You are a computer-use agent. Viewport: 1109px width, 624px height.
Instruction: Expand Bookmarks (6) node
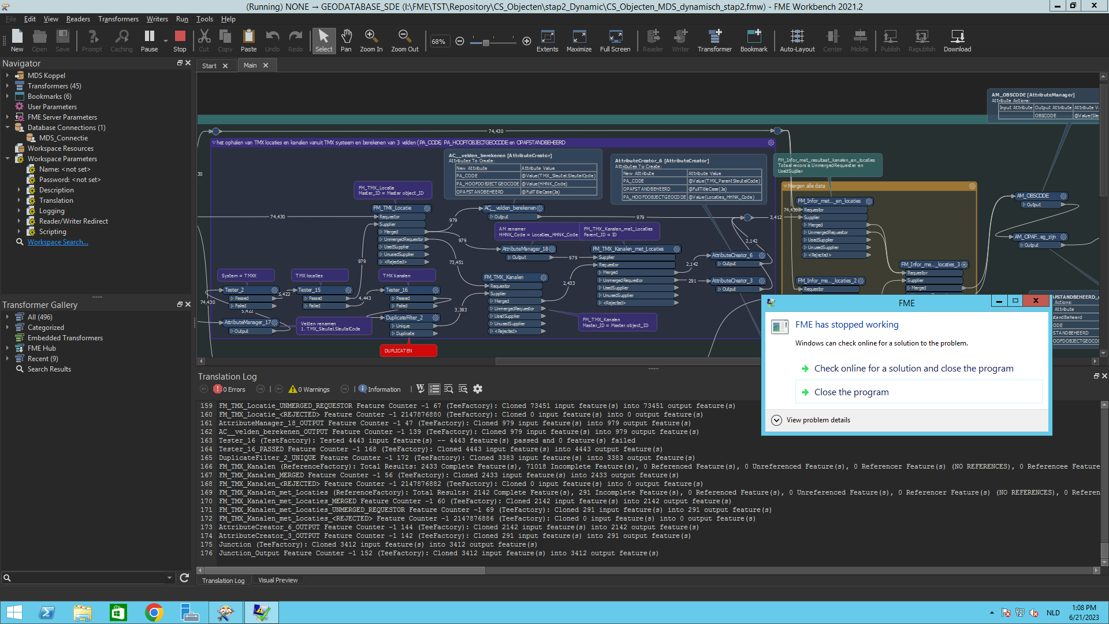(8, 96)
